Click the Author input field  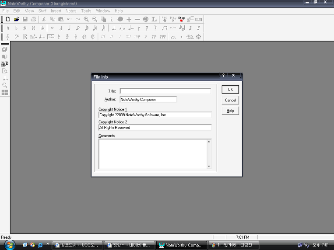click(148, 100)
